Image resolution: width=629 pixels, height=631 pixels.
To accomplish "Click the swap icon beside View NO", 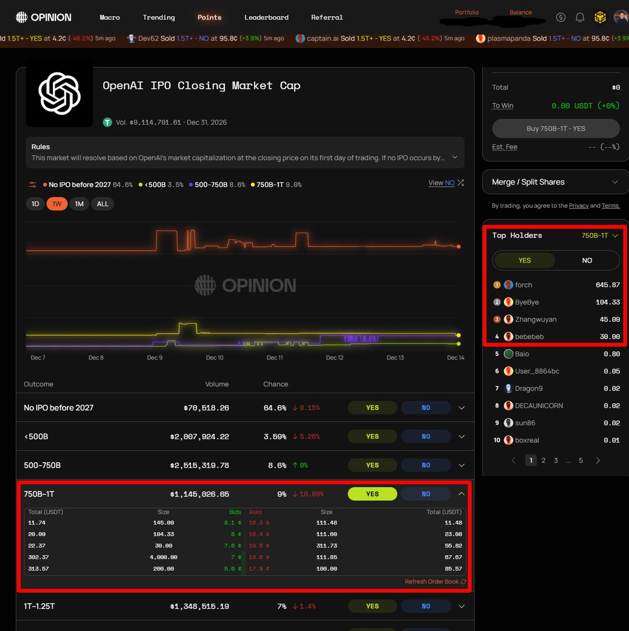I will [461, 182].
